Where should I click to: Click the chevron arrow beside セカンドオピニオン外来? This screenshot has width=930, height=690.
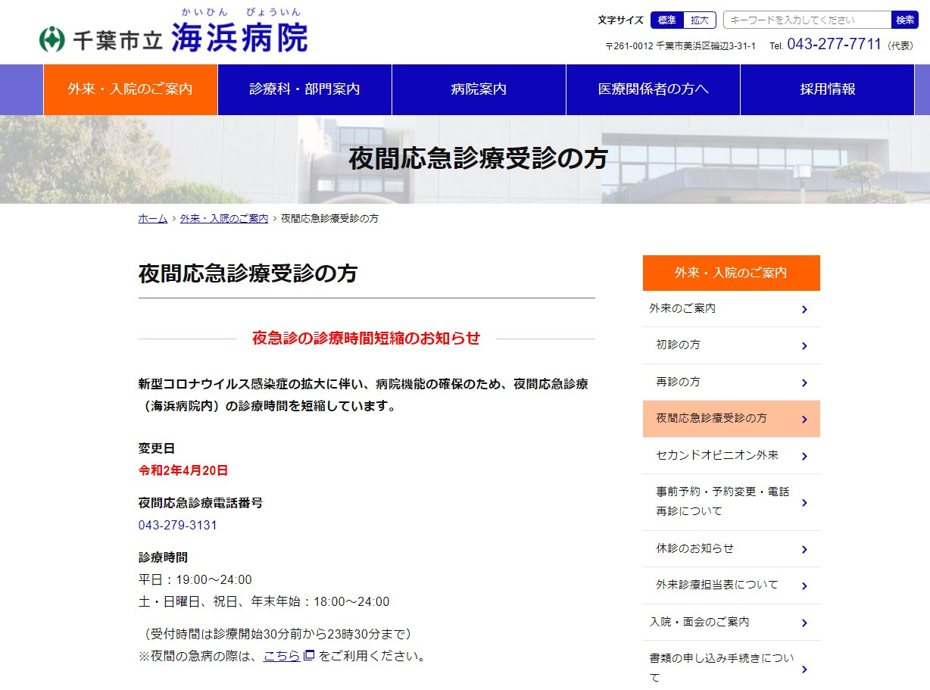click(x=804, y=456)
